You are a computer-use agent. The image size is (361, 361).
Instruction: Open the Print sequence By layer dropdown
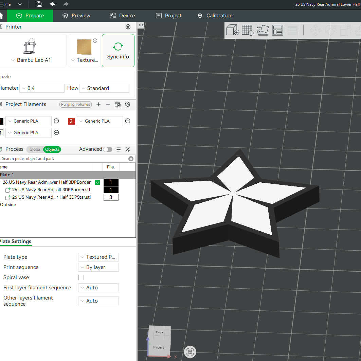tap(98, 267)
